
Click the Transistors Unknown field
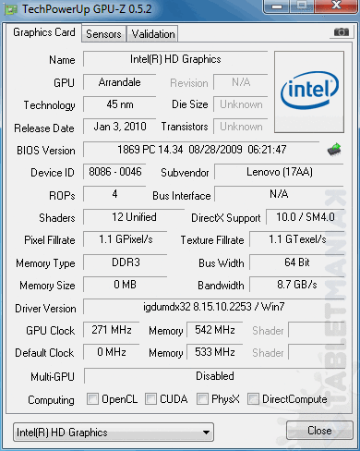pyautogui.click(x=241, y=127)
